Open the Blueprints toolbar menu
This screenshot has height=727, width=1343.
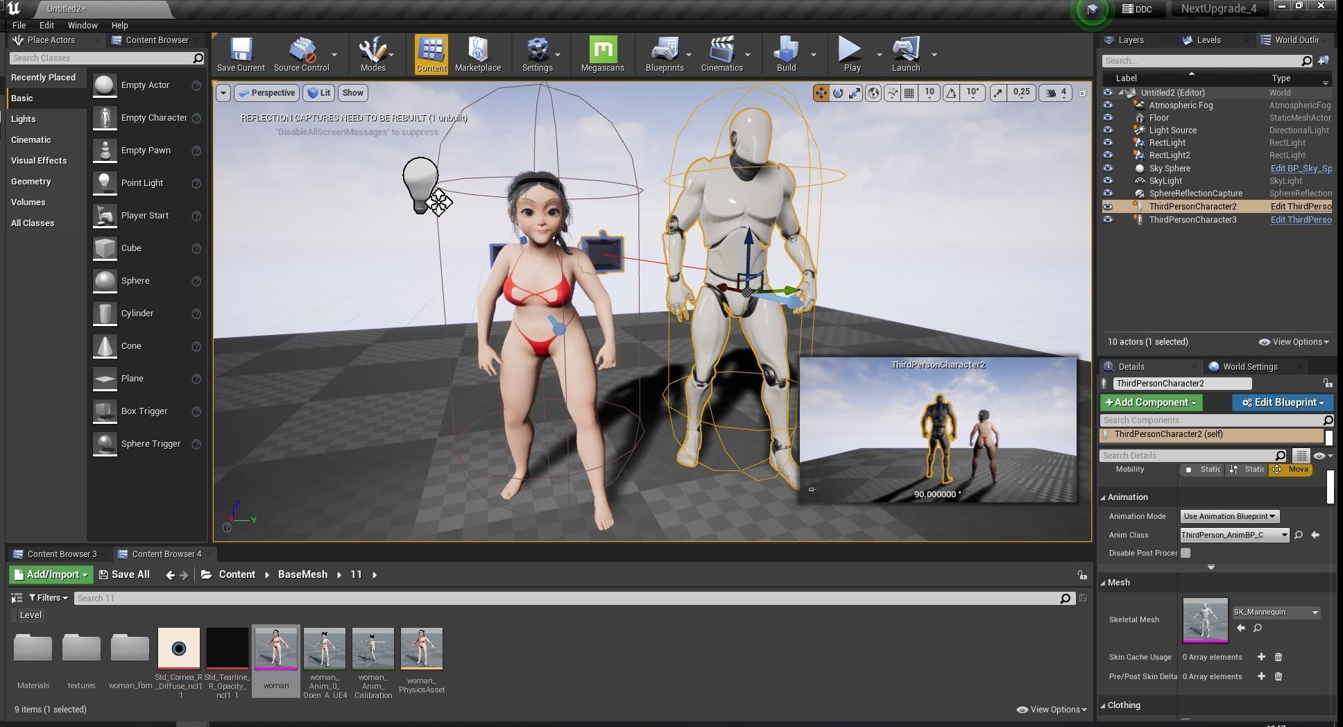point(665,54)
